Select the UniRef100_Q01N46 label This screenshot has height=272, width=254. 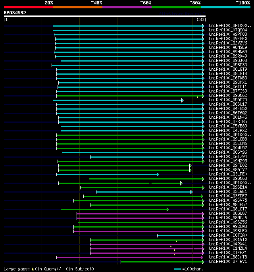(x=228, y=117)
